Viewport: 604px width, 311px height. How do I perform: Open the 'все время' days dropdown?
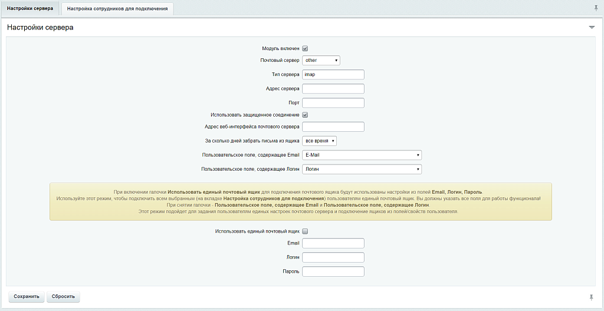pos(319,141)
